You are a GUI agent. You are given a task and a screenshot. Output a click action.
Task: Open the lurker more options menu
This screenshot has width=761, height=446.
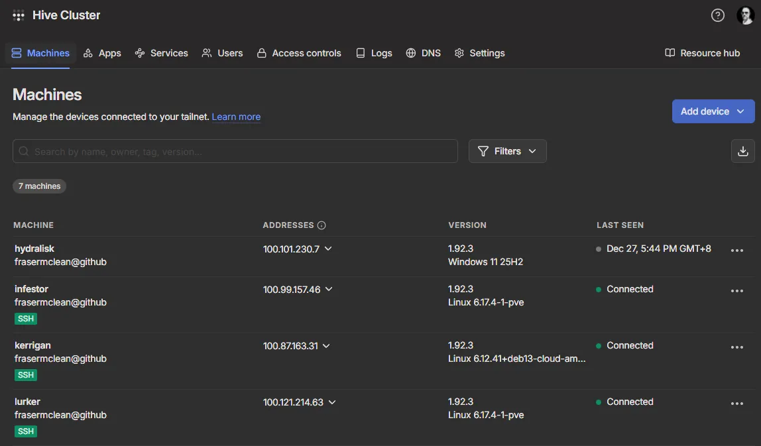[x=736, y=404]
